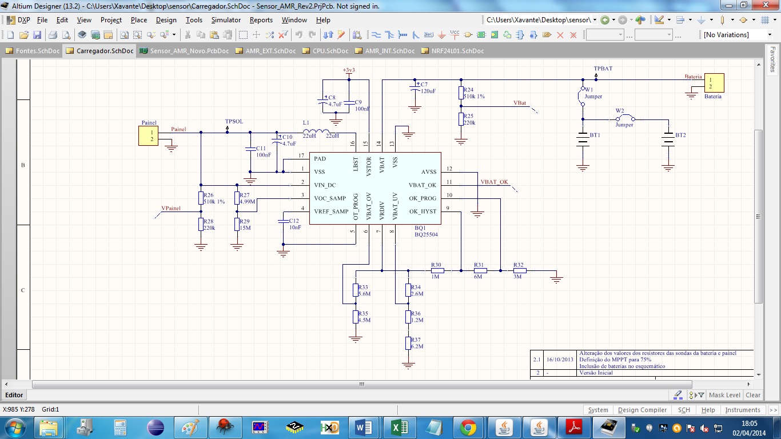The width and height of the screenshot is (781, 439).
Task: Select the Place Wire tool
Action: (375, 34)
